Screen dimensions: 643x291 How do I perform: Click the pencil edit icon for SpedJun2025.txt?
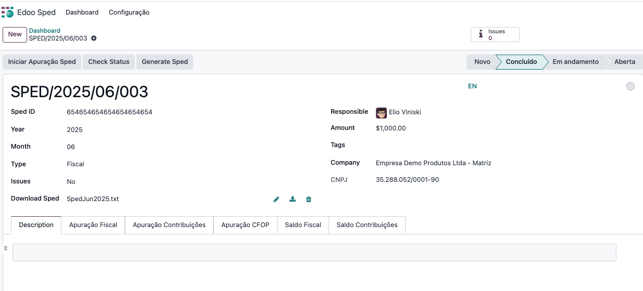(x=276, y=199)
